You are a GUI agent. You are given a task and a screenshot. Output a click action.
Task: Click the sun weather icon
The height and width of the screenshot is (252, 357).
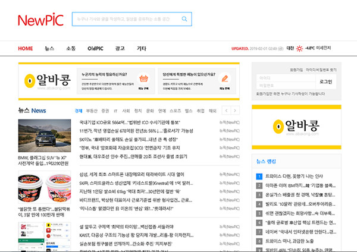[299, 49]
